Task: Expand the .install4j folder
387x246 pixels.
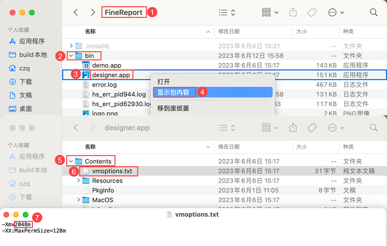Action: tap(71, 46)
